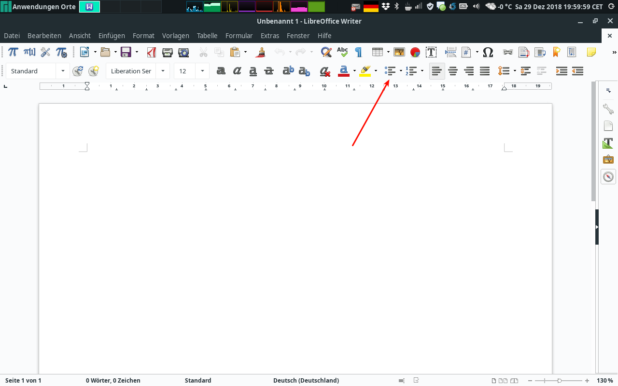618x386 pixels.
Task: Expand the paragraph style Standard dropdown
Action: tap(63, 71)
